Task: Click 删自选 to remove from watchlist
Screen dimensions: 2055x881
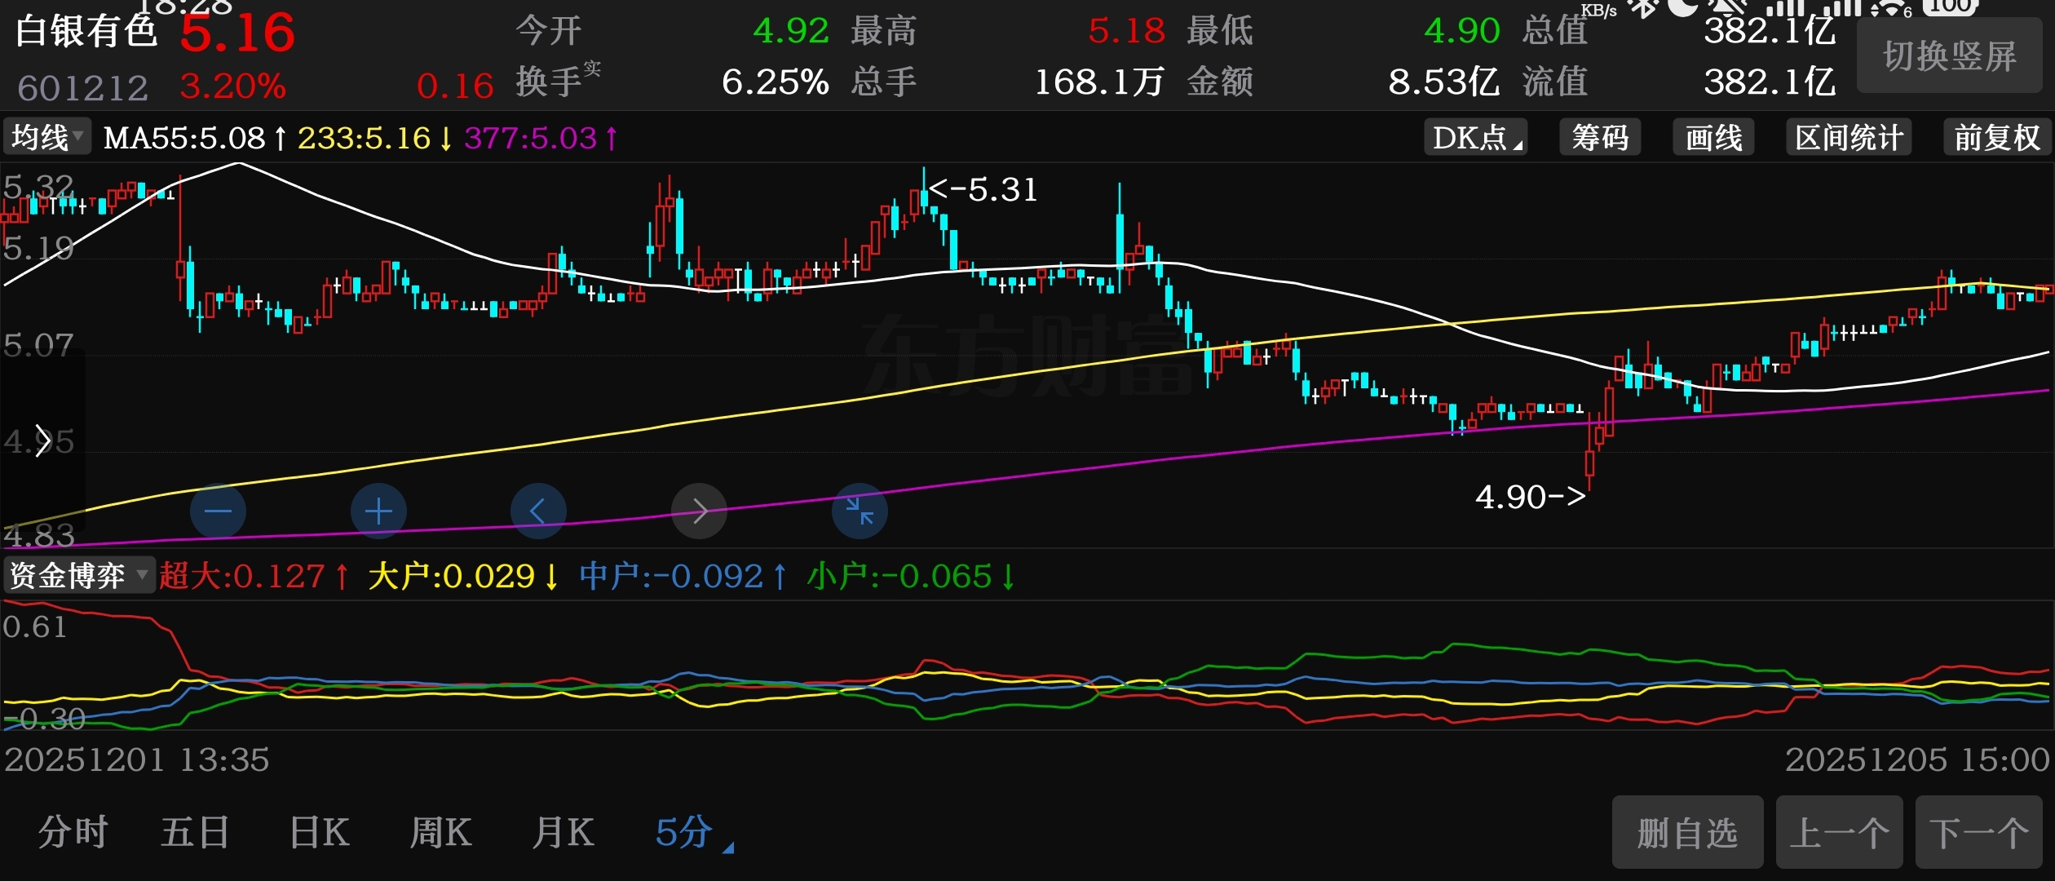Action: point(1687,833)
